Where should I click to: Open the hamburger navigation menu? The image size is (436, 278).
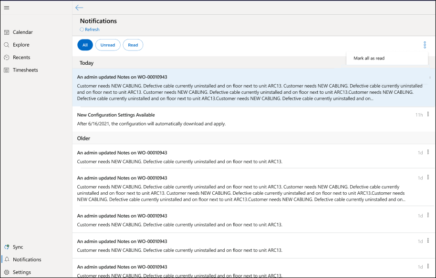[x=7, y=8]
